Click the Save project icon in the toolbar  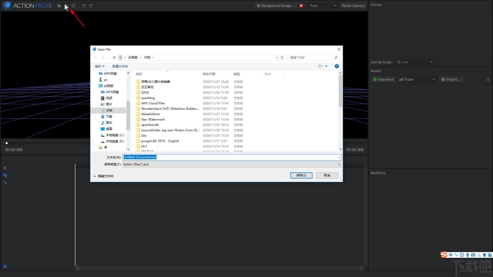[66, 6]
